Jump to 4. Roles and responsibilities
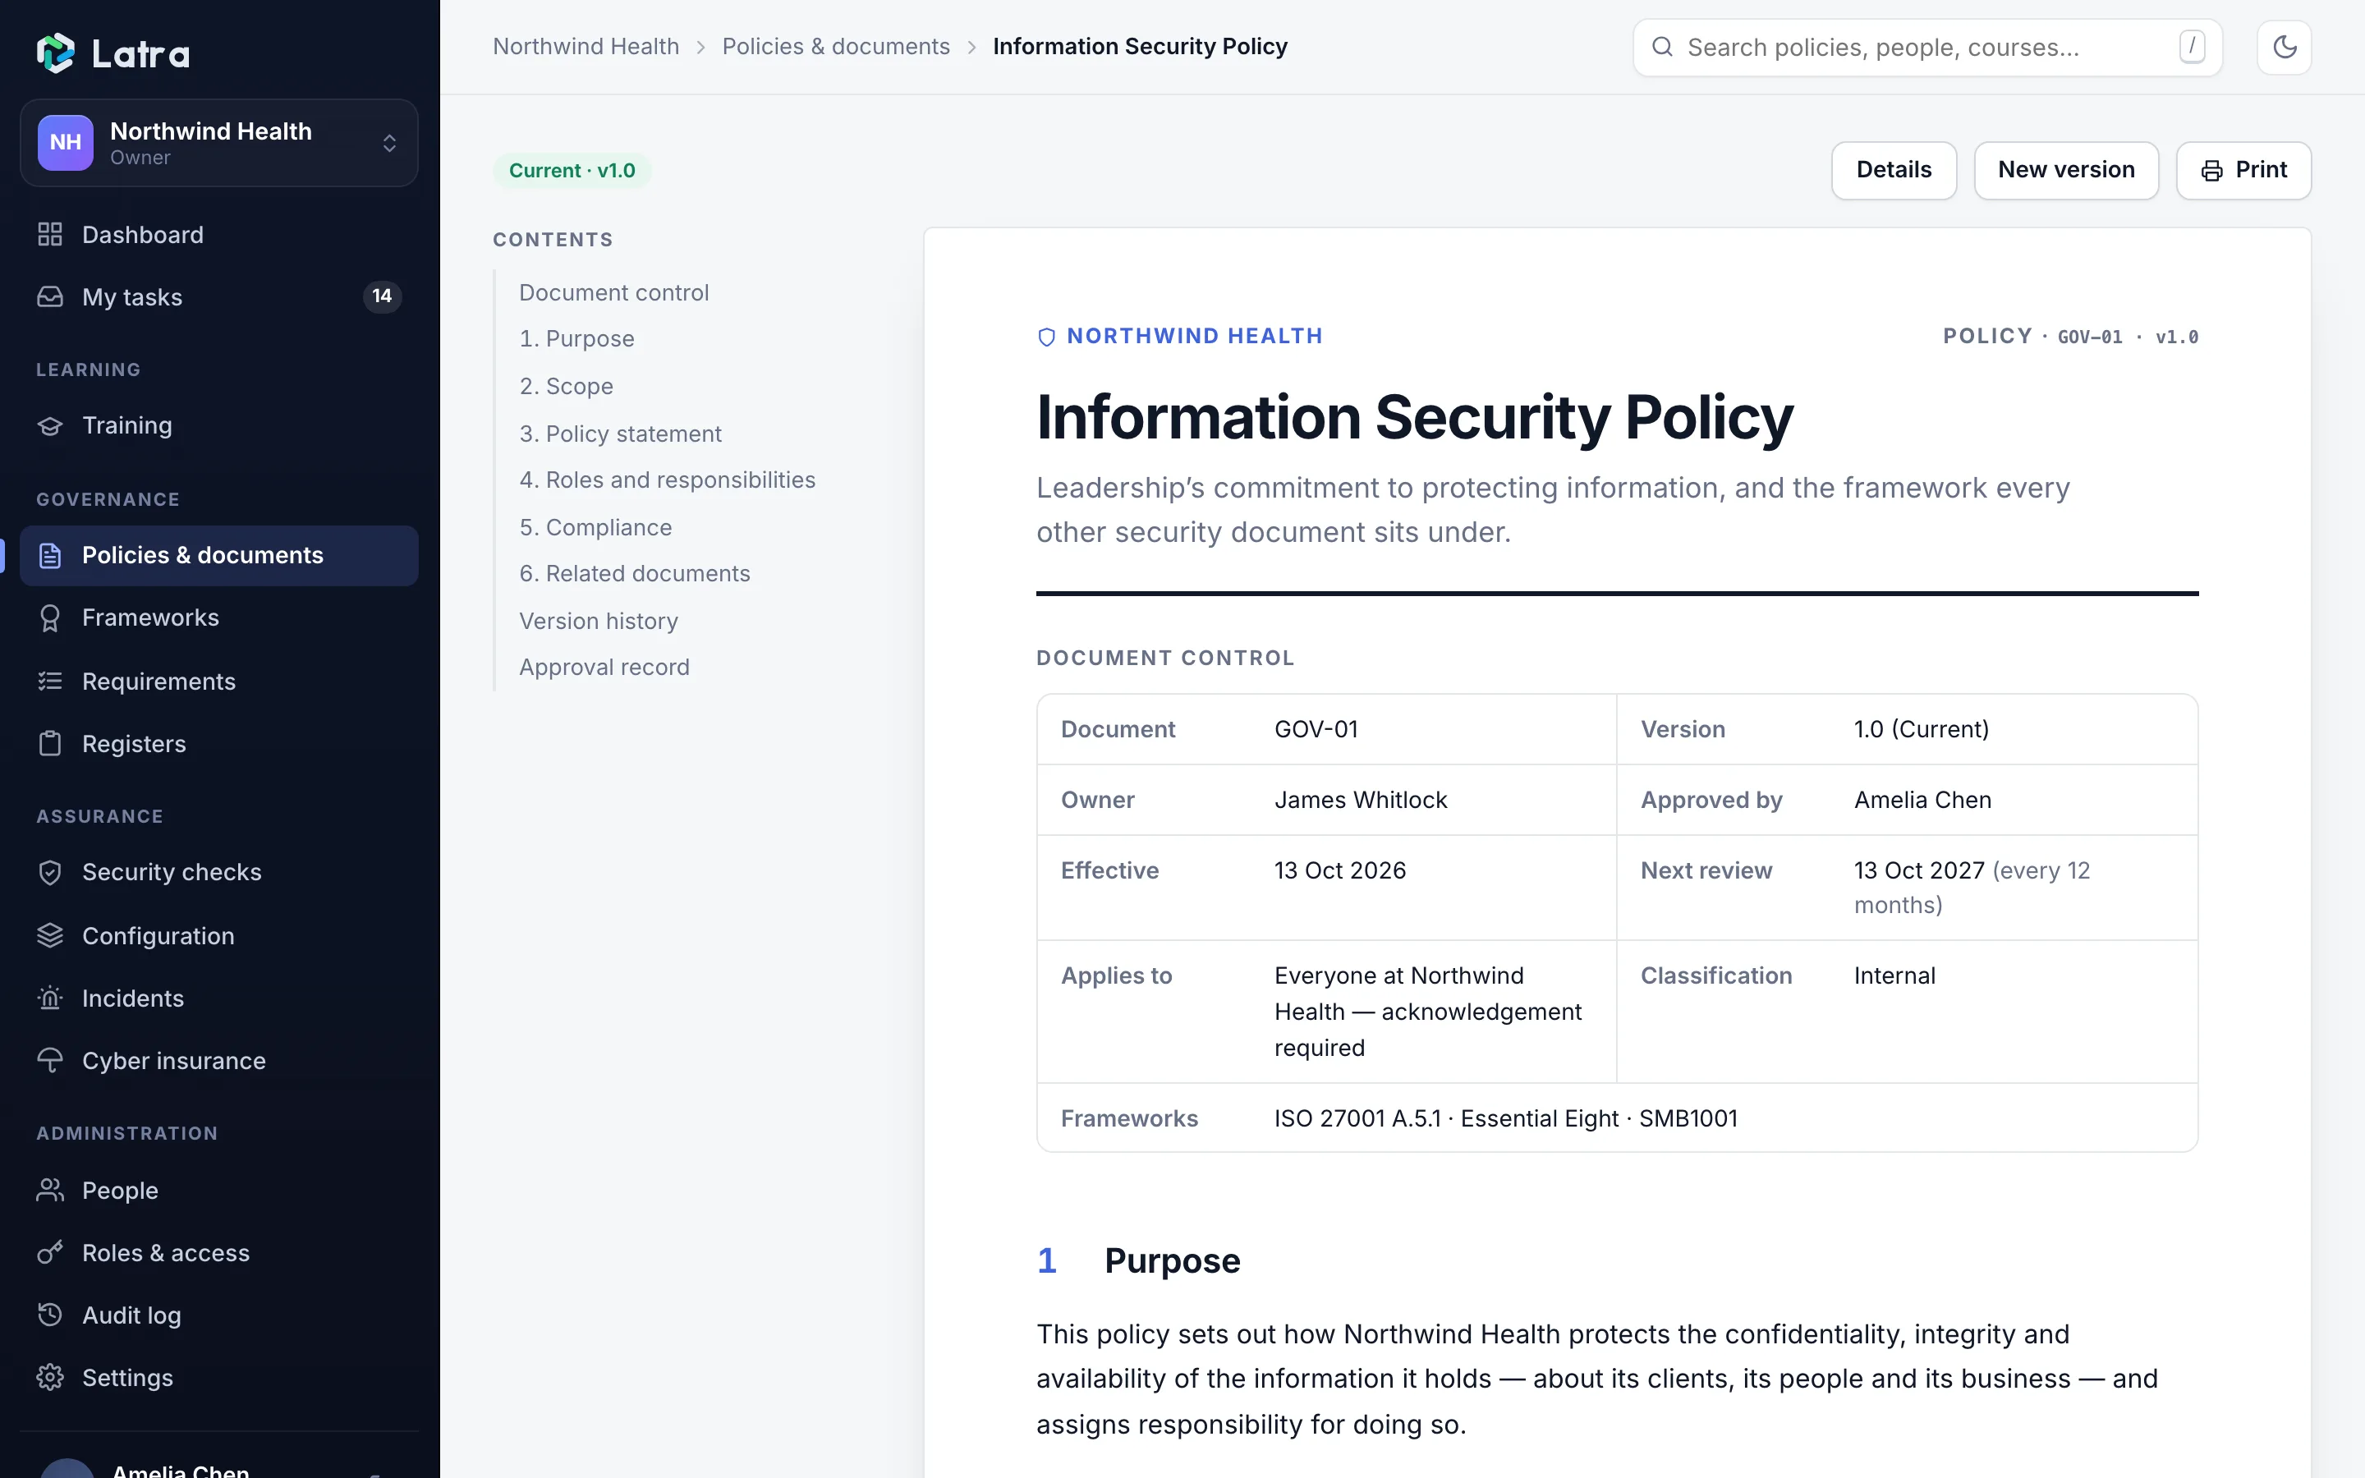 click(667, 480)
